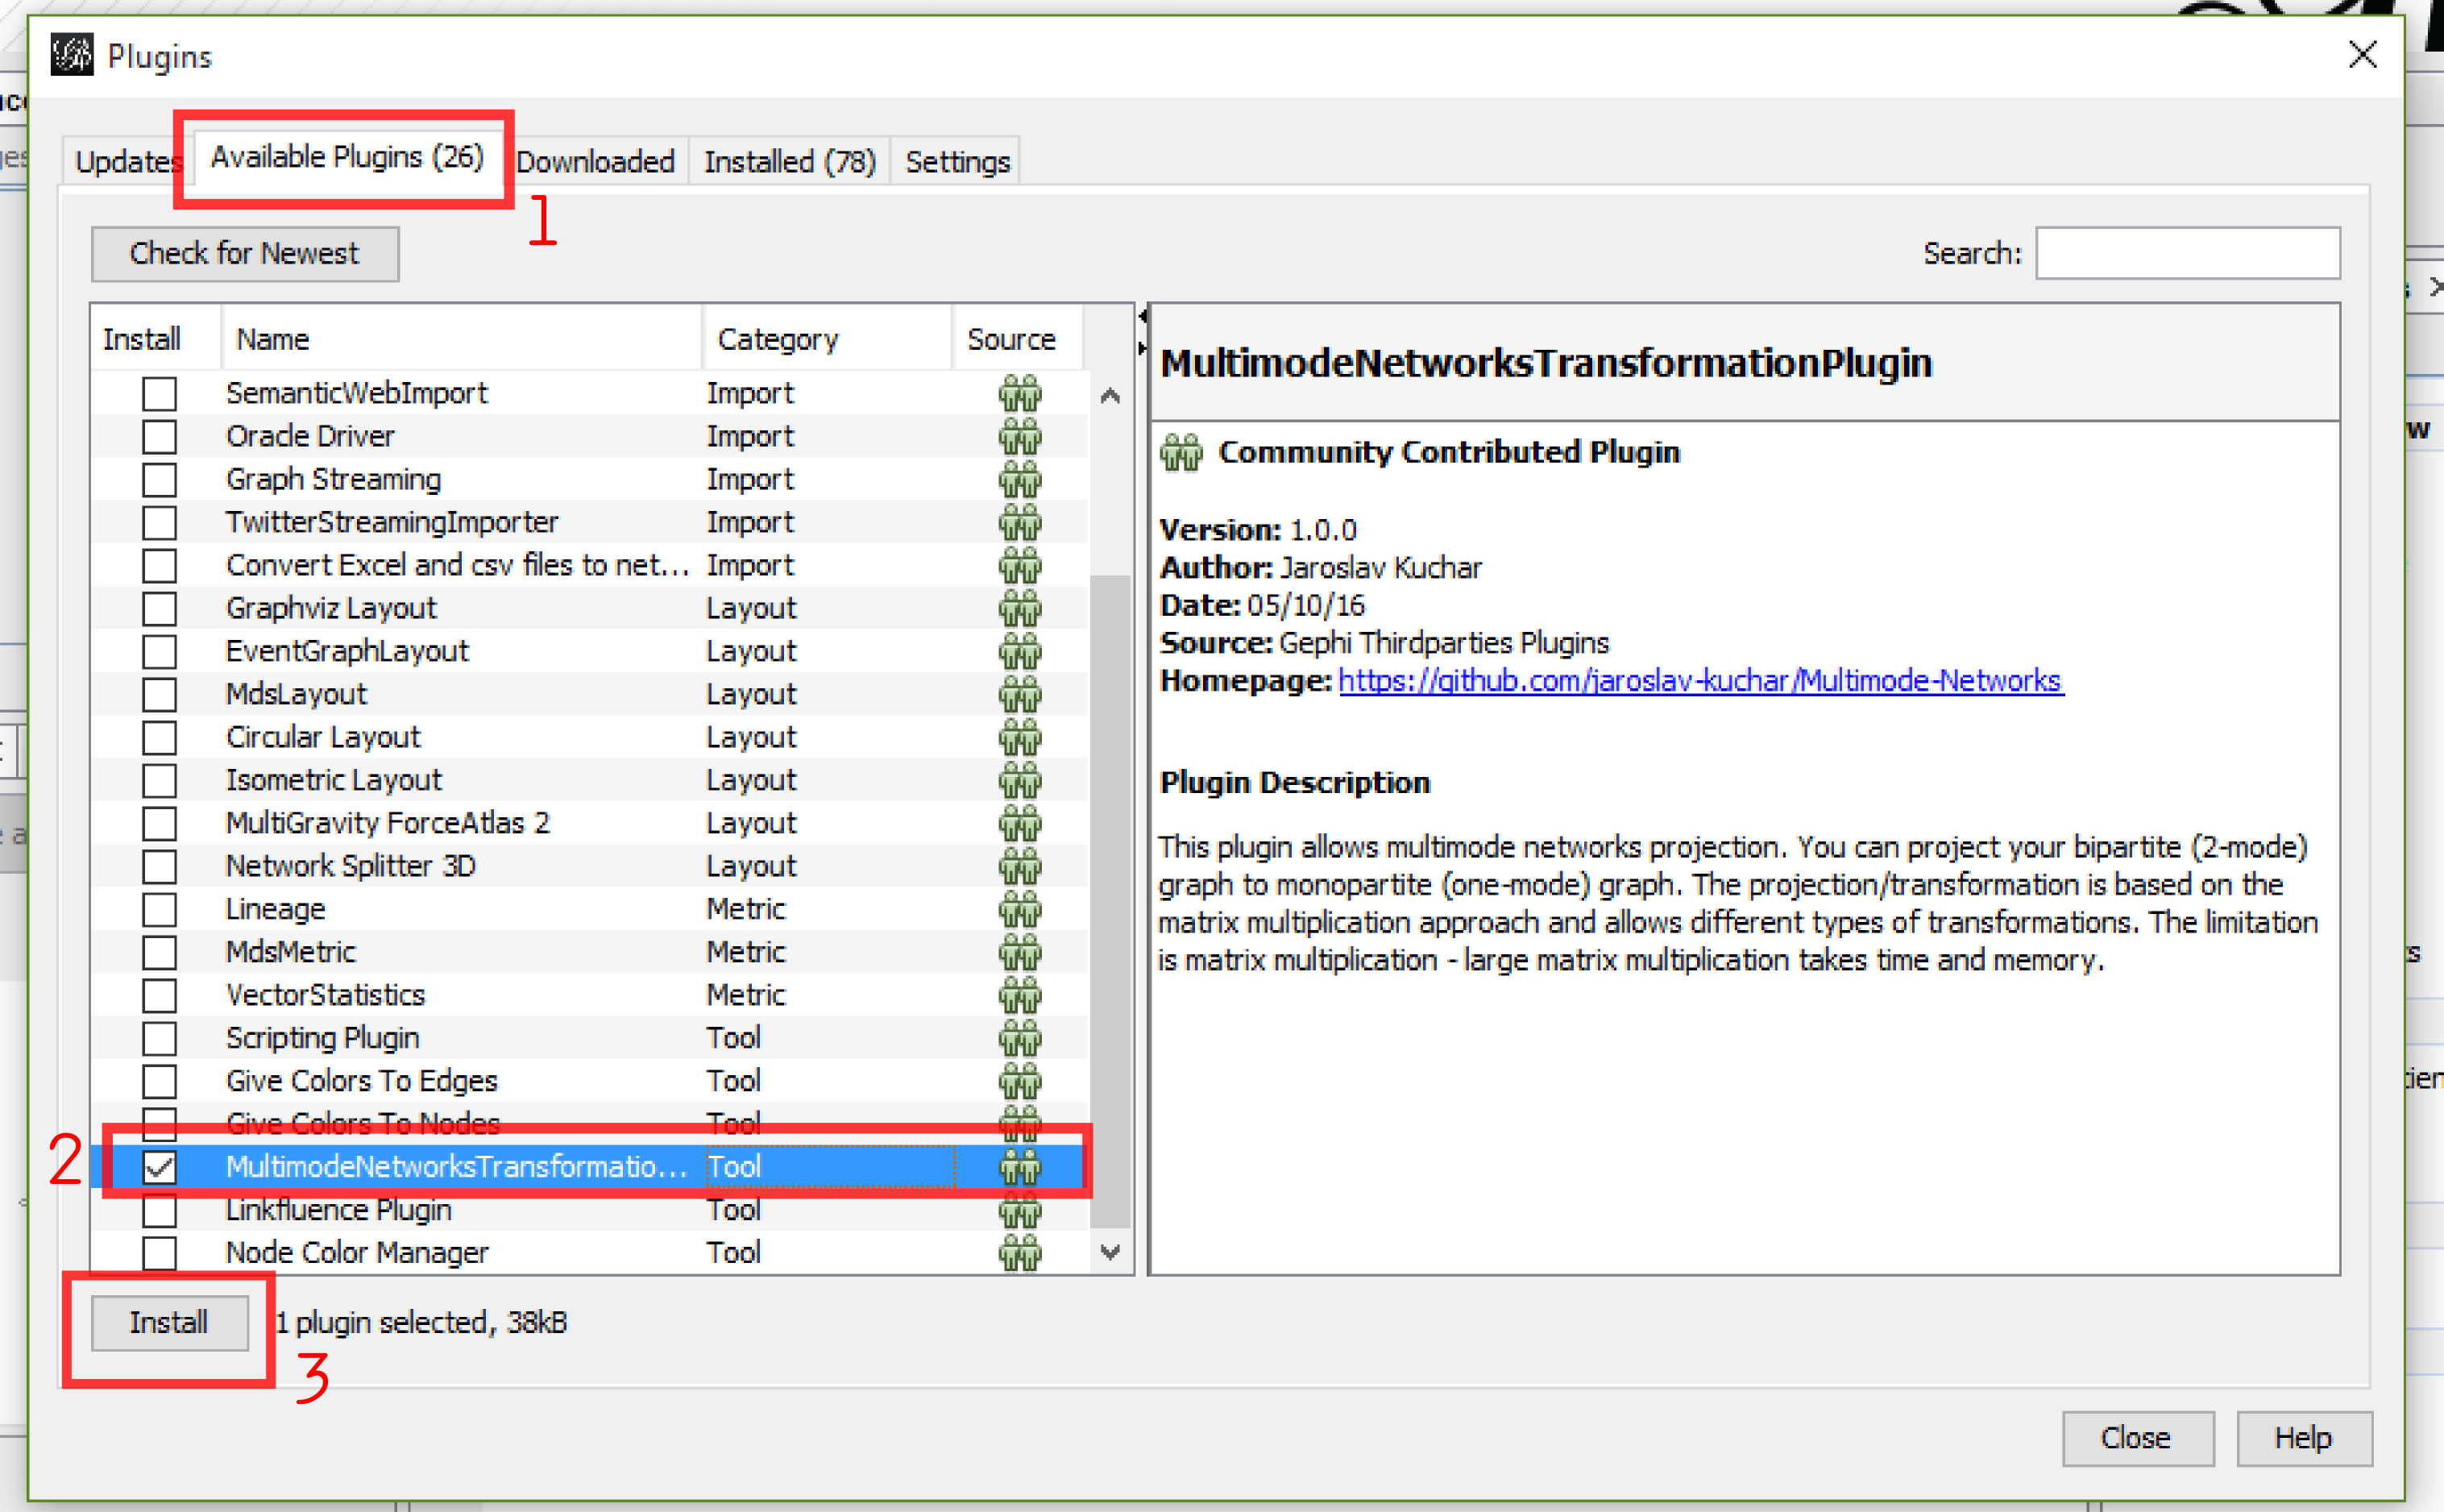Click the Settings tab

[x=958, y=160]
